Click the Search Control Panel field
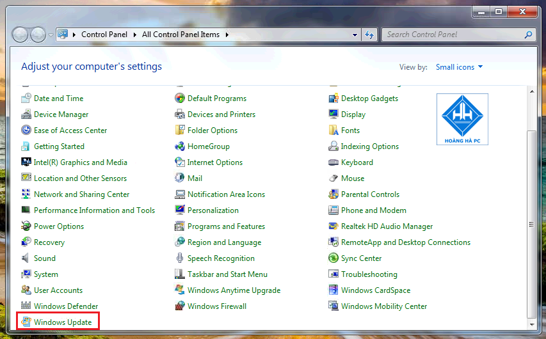Viewport: 546px width, 339px height. [458, 35]
